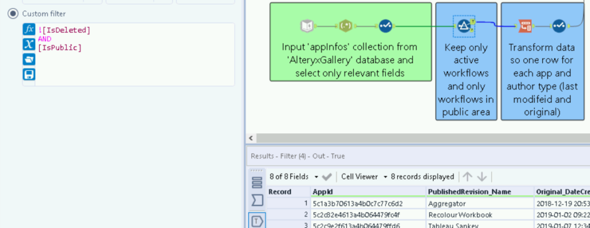This screenshot has height=228, width=590.
Task: Save the expression with the disk icon
Action: point(29,74)
